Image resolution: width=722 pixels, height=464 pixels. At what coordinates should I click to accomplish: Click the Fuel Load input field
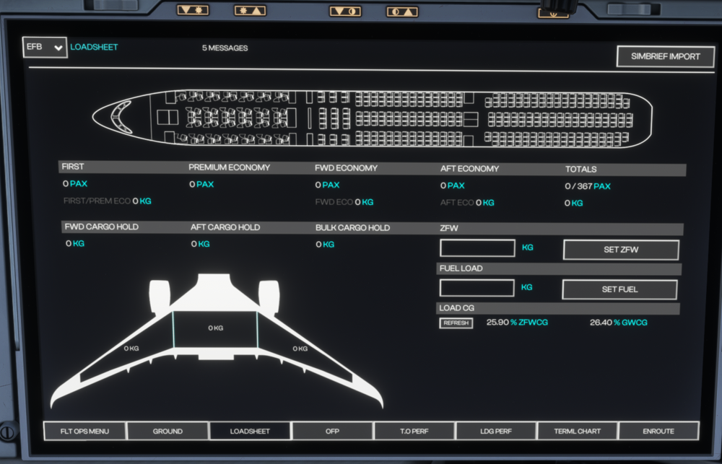pos(477,289)
